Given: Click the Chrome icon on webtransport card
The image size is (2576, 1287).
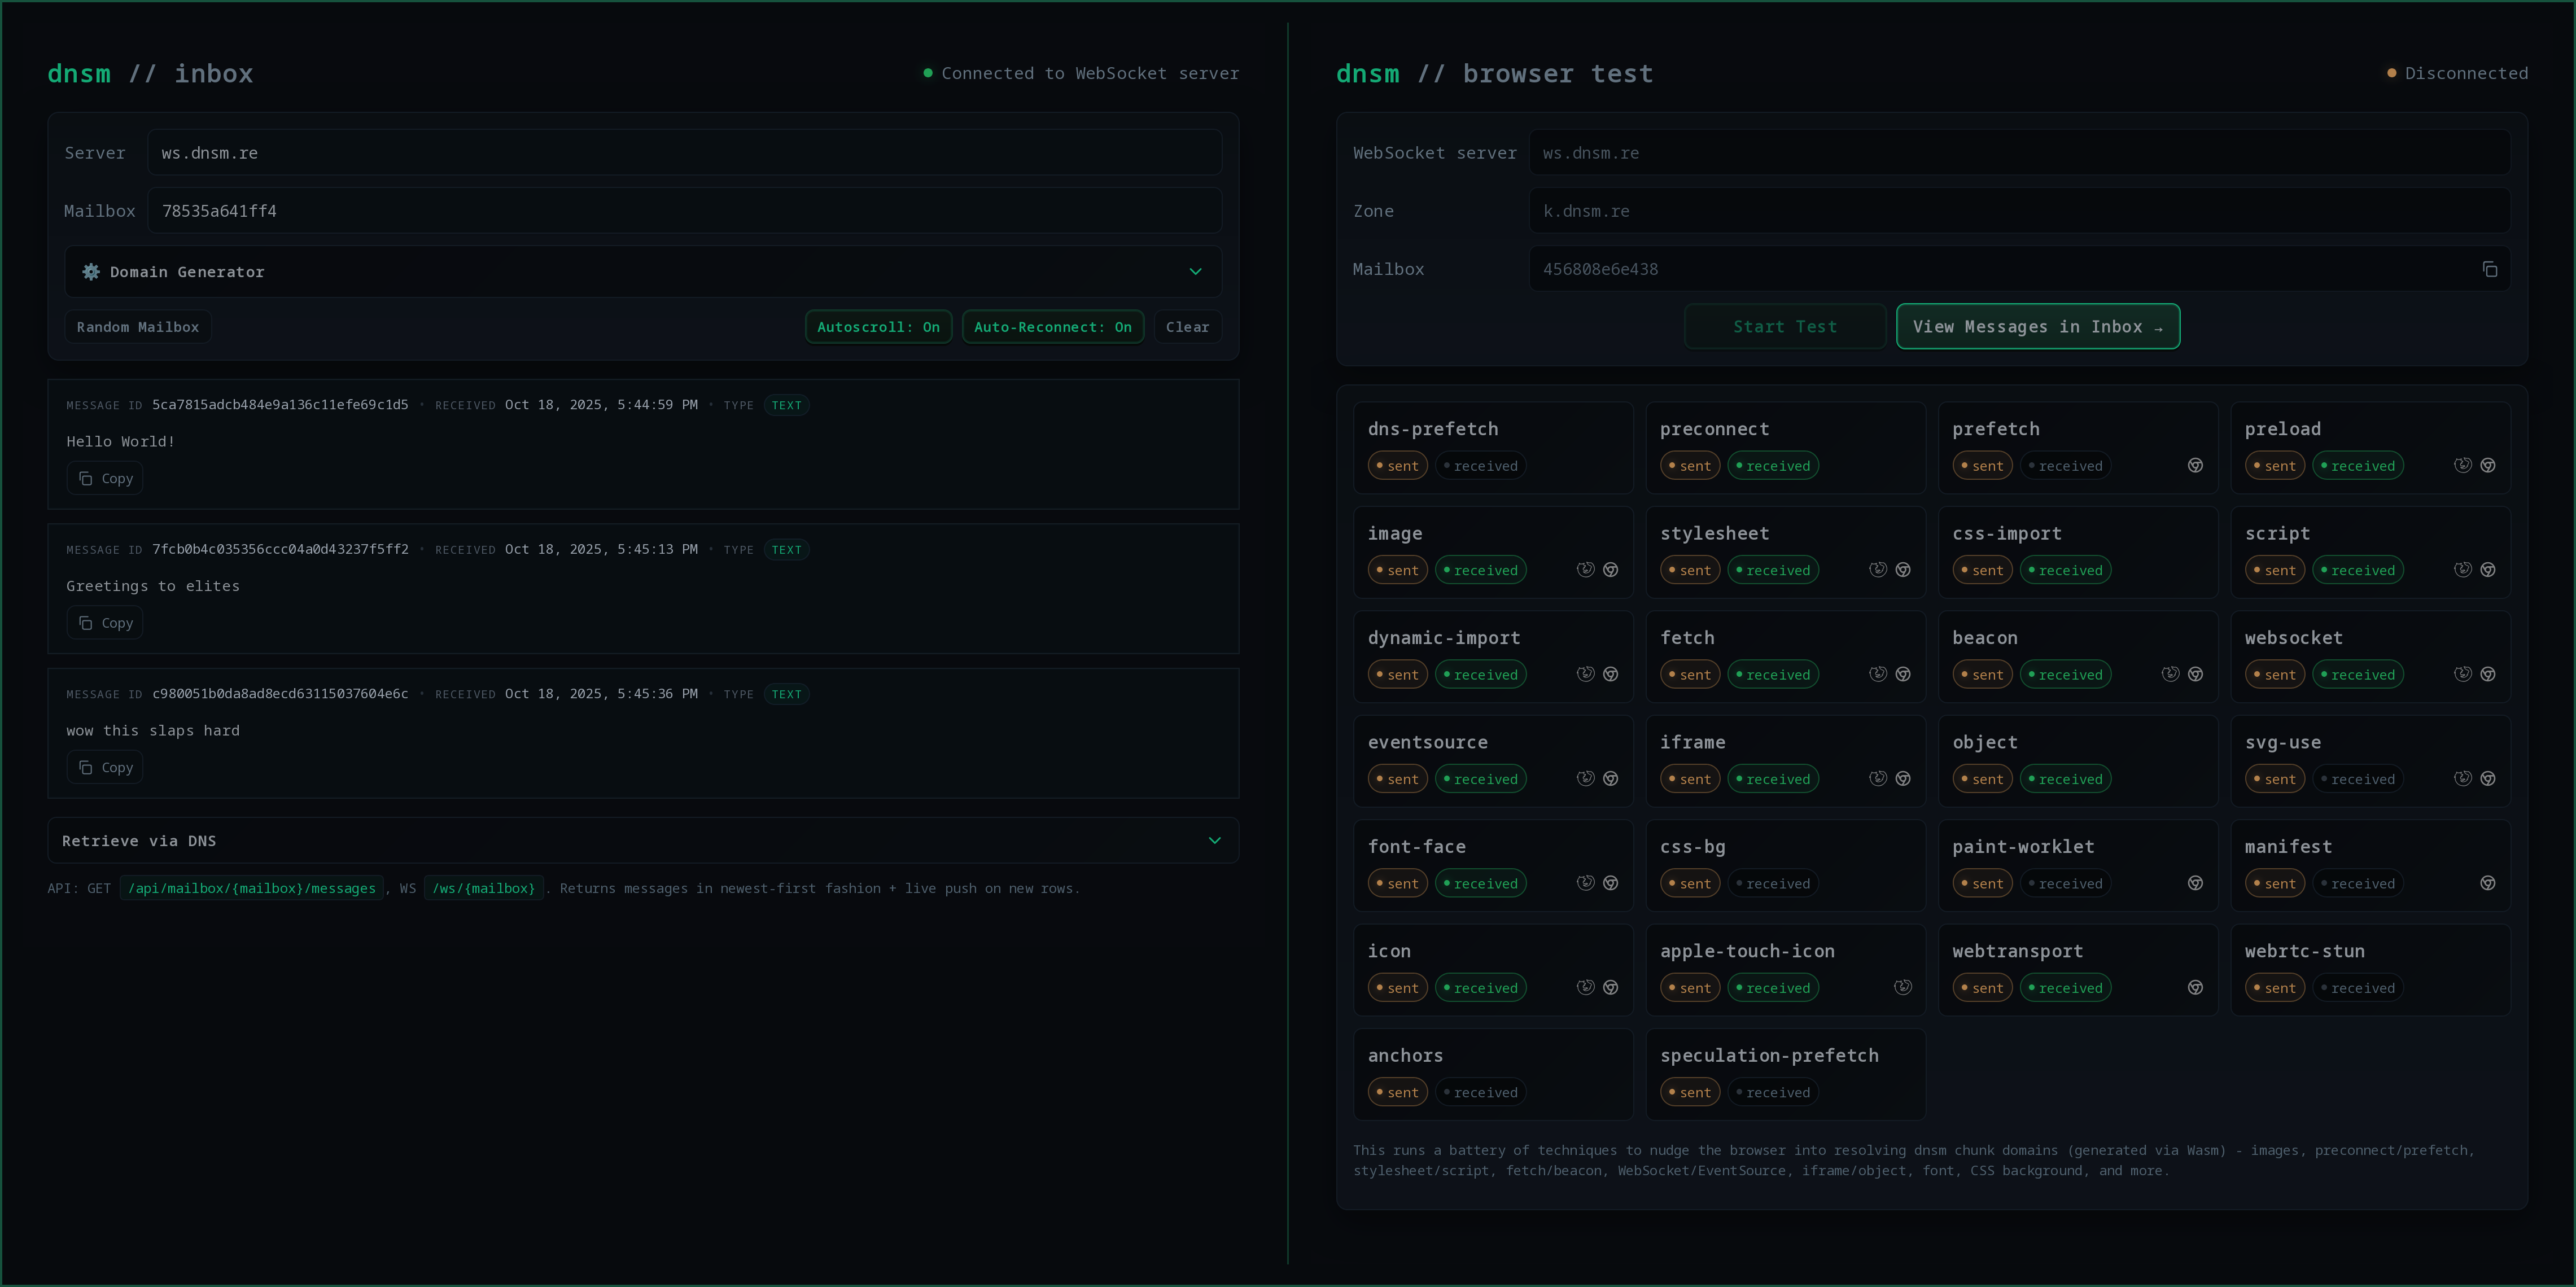Looking at the screenshot, I should [x=2195, y=988].
